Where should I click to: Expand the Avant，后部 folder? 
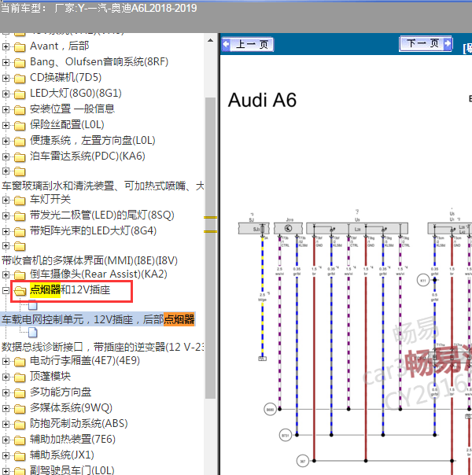6,46
